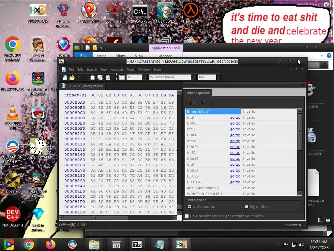Open Minecraft Birds desktop icon
334x251 pixels.
click(x=38, y=118)
